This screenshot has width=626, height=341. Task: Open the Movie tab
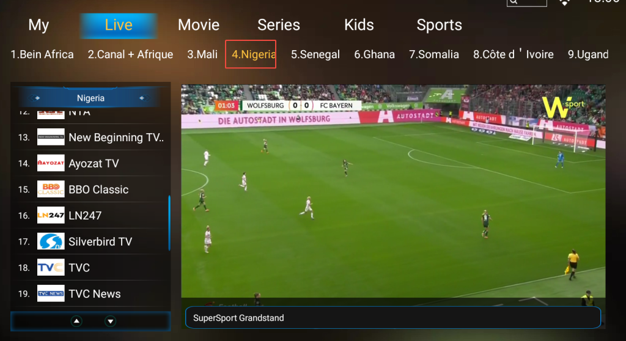pos(199,25)
